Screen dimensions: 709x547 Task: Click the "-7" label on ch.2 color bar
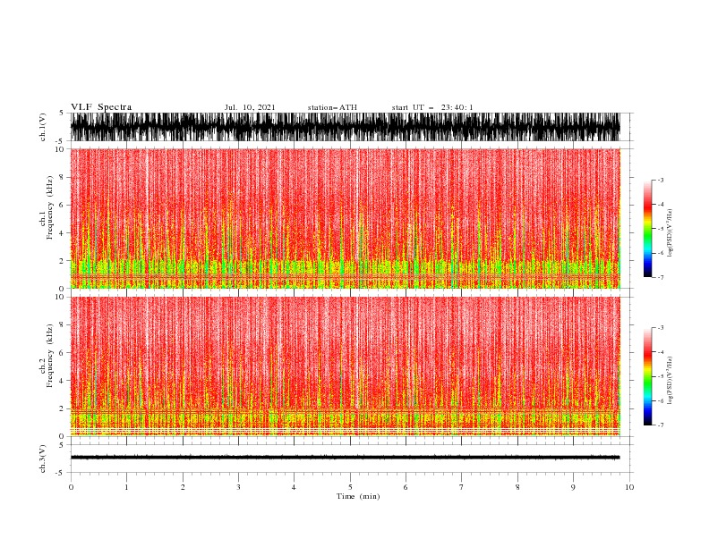tap(661, 425)
